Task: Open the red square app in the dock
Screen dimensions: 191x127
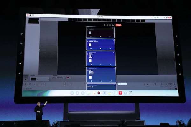Action: point(120,93)
